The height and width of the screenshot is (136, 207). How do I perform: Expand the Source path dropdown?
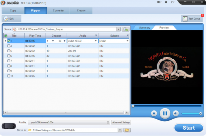[118, 29]
